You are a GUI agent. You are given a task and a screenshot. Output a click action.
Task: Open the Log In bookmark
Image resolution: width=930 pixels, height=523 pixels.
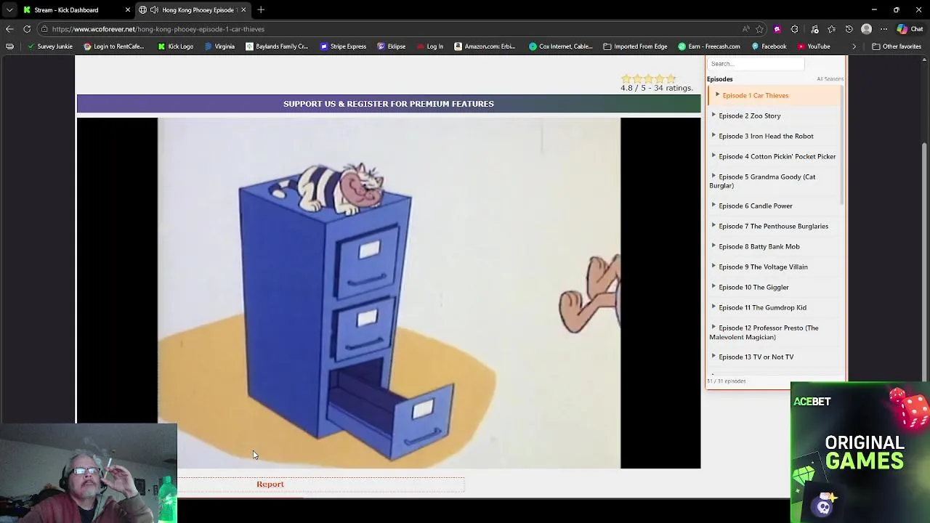429,46
